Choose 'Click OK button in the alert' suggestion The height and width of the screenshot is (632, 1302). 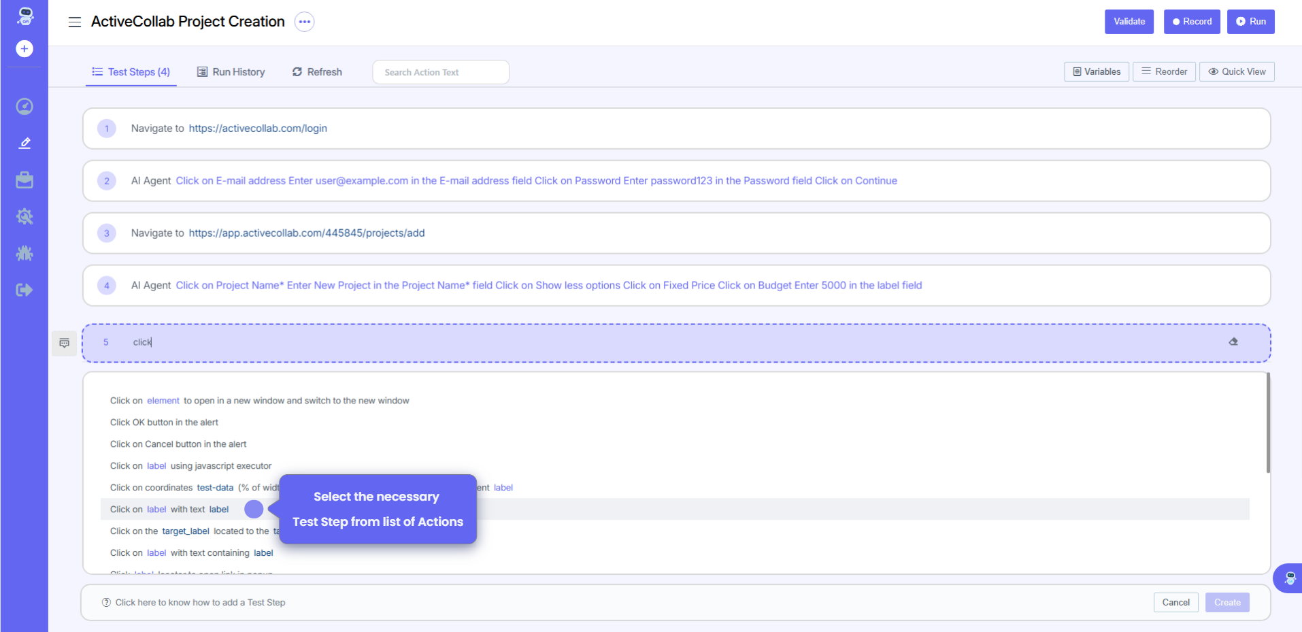pyautogui.click(x=164, y=422)
